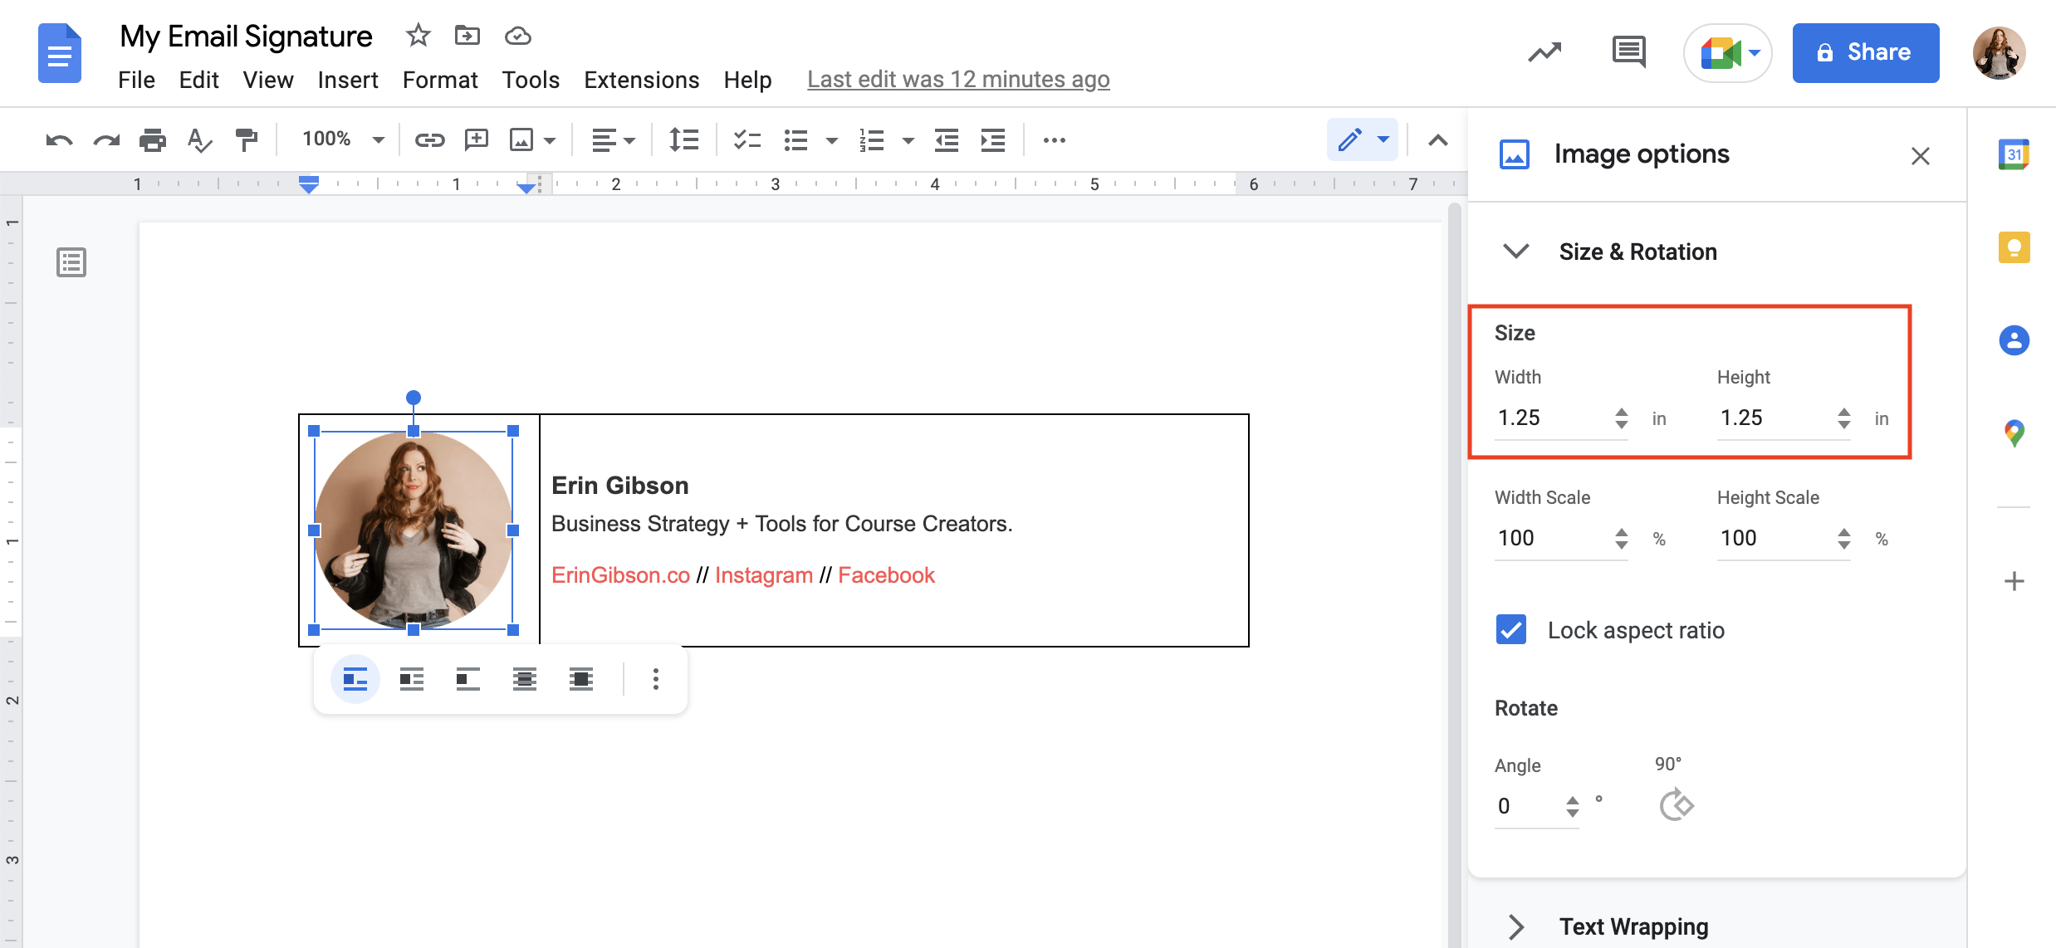Select the Wrap text layout option
2056x948 pixels.
pyautogui.click(x=411, y=678)
